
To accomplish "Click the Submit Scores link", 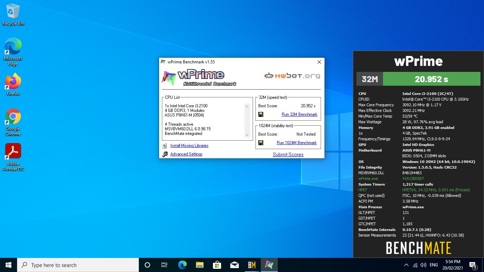I will [x=288, y=154].
